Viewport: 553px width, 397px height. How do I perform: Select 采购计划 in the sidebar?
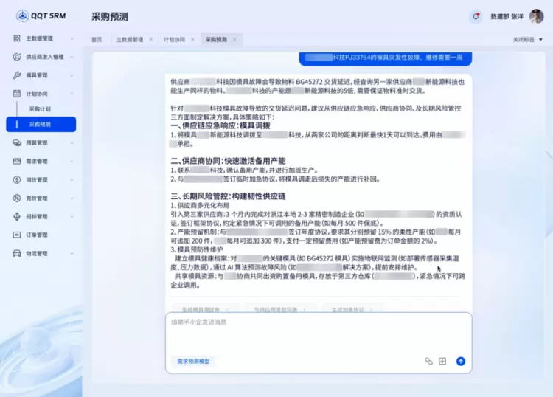point(41,108)
